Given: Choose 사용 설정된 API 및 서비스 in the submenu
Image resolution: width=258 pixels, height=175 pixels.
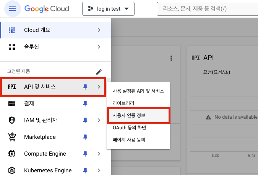Looking at the screenshot, I should pyautogui.click(x=138, y=91).
